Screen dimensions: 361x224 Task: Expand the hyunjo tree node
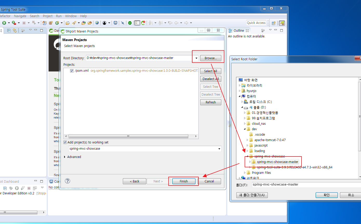click(x=239, y=91)
